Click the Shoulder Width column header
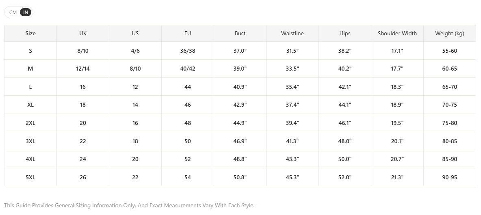Screen dimensions: 481x215 397,33
